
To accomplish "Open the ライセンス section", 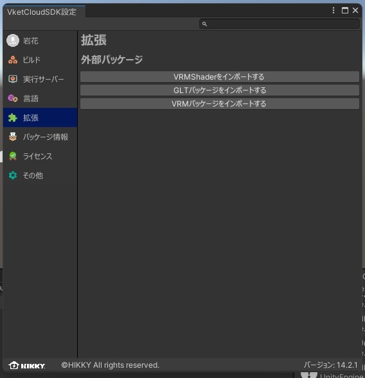I will 40,156.
